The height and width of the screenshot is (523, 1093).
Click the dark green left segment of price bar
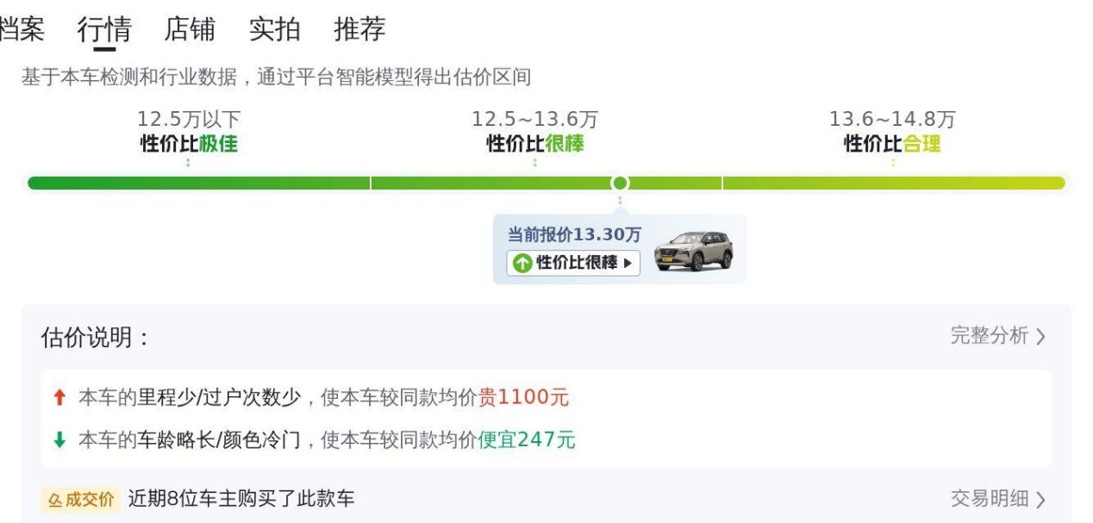coord(198,183)
